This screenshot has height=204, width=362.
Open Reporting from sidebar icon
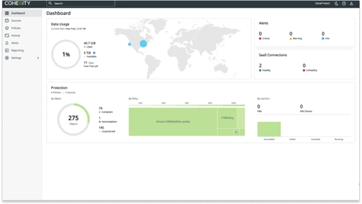7,50
